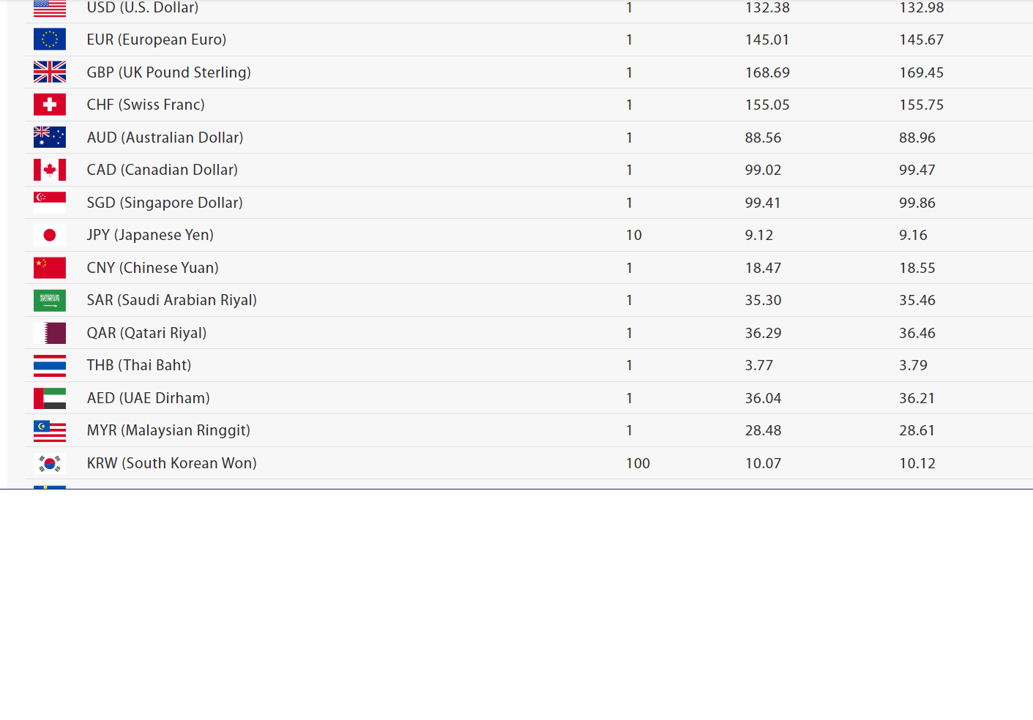Screen dimensions: 1033x720
Task: Click the Malaysian flag icon
Action: (x=50, y=430)
